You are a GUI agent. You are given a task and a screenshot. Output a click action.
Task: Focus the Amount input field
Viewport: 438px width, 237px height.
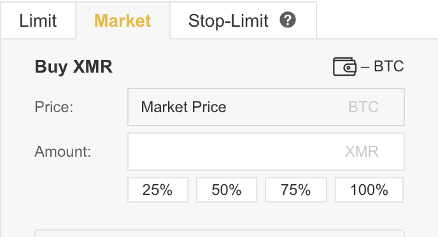pyautogui.click(x=266, y=152)
